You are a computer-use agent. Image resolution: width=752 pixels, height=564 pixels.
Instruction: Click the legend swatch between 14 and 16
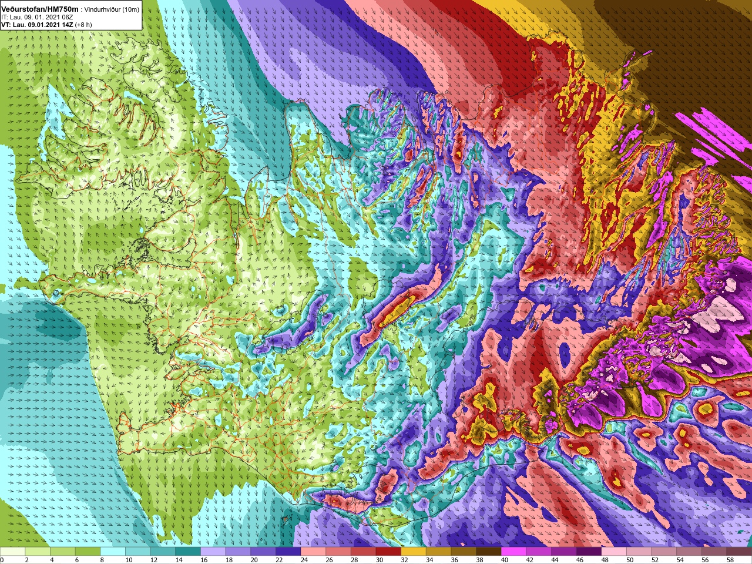(x=188, y=552)
